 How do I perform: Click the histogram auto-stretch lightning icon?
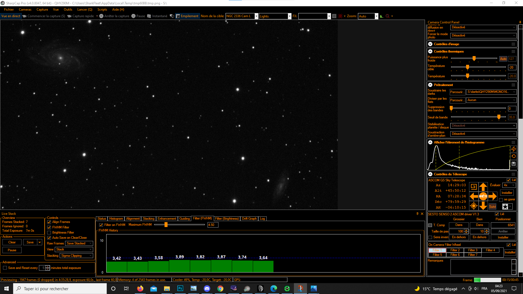(513, 149)
